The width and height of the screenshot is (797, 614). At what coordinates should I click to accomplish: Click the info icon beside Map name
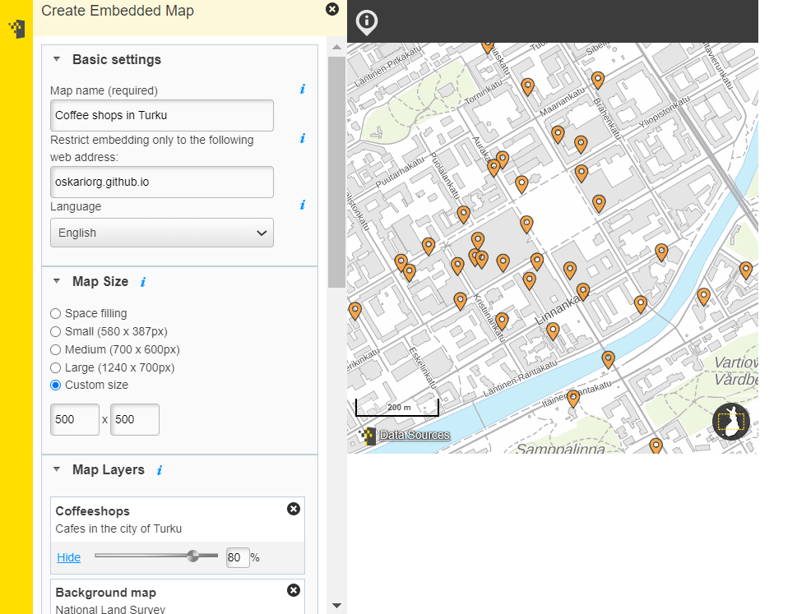303,90
